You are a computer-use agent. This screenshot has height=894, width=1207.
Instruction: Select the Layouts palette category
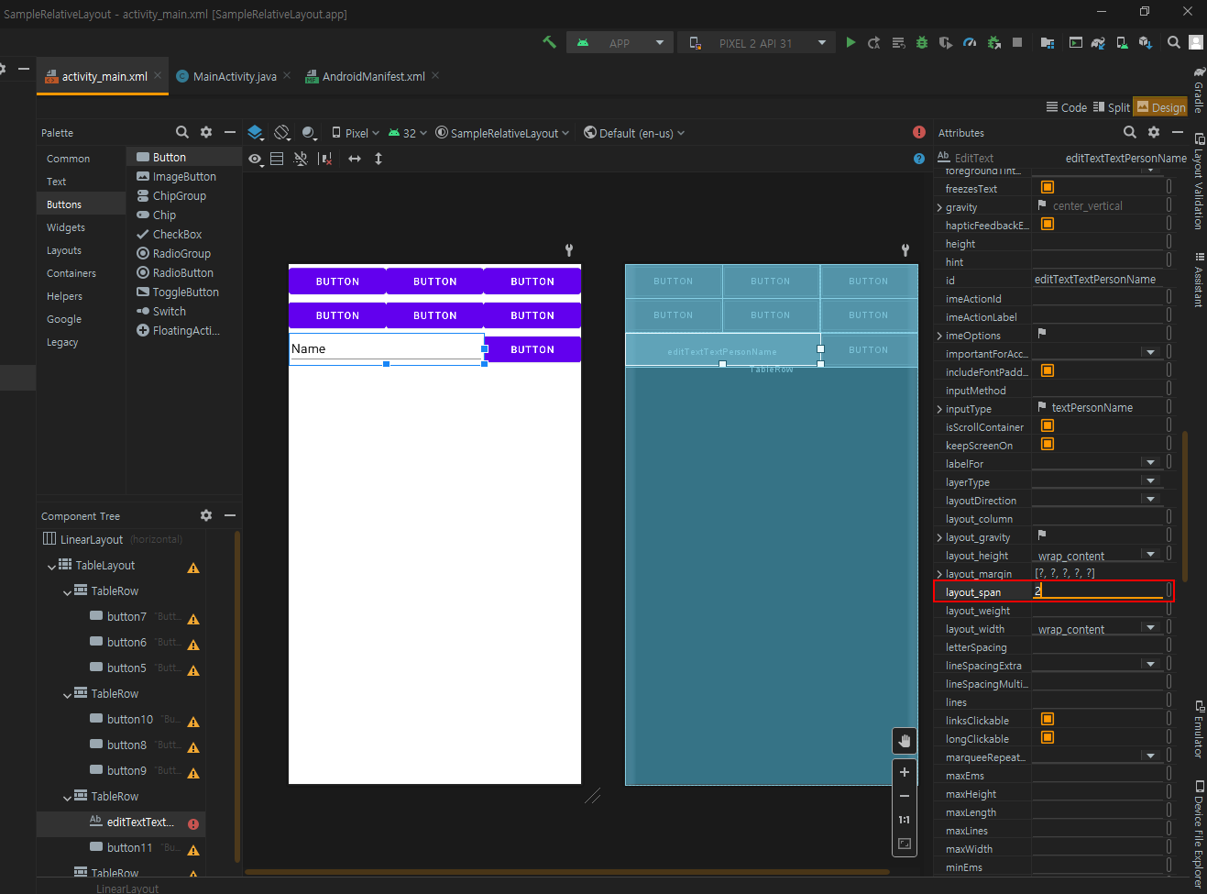pos(64,250)
